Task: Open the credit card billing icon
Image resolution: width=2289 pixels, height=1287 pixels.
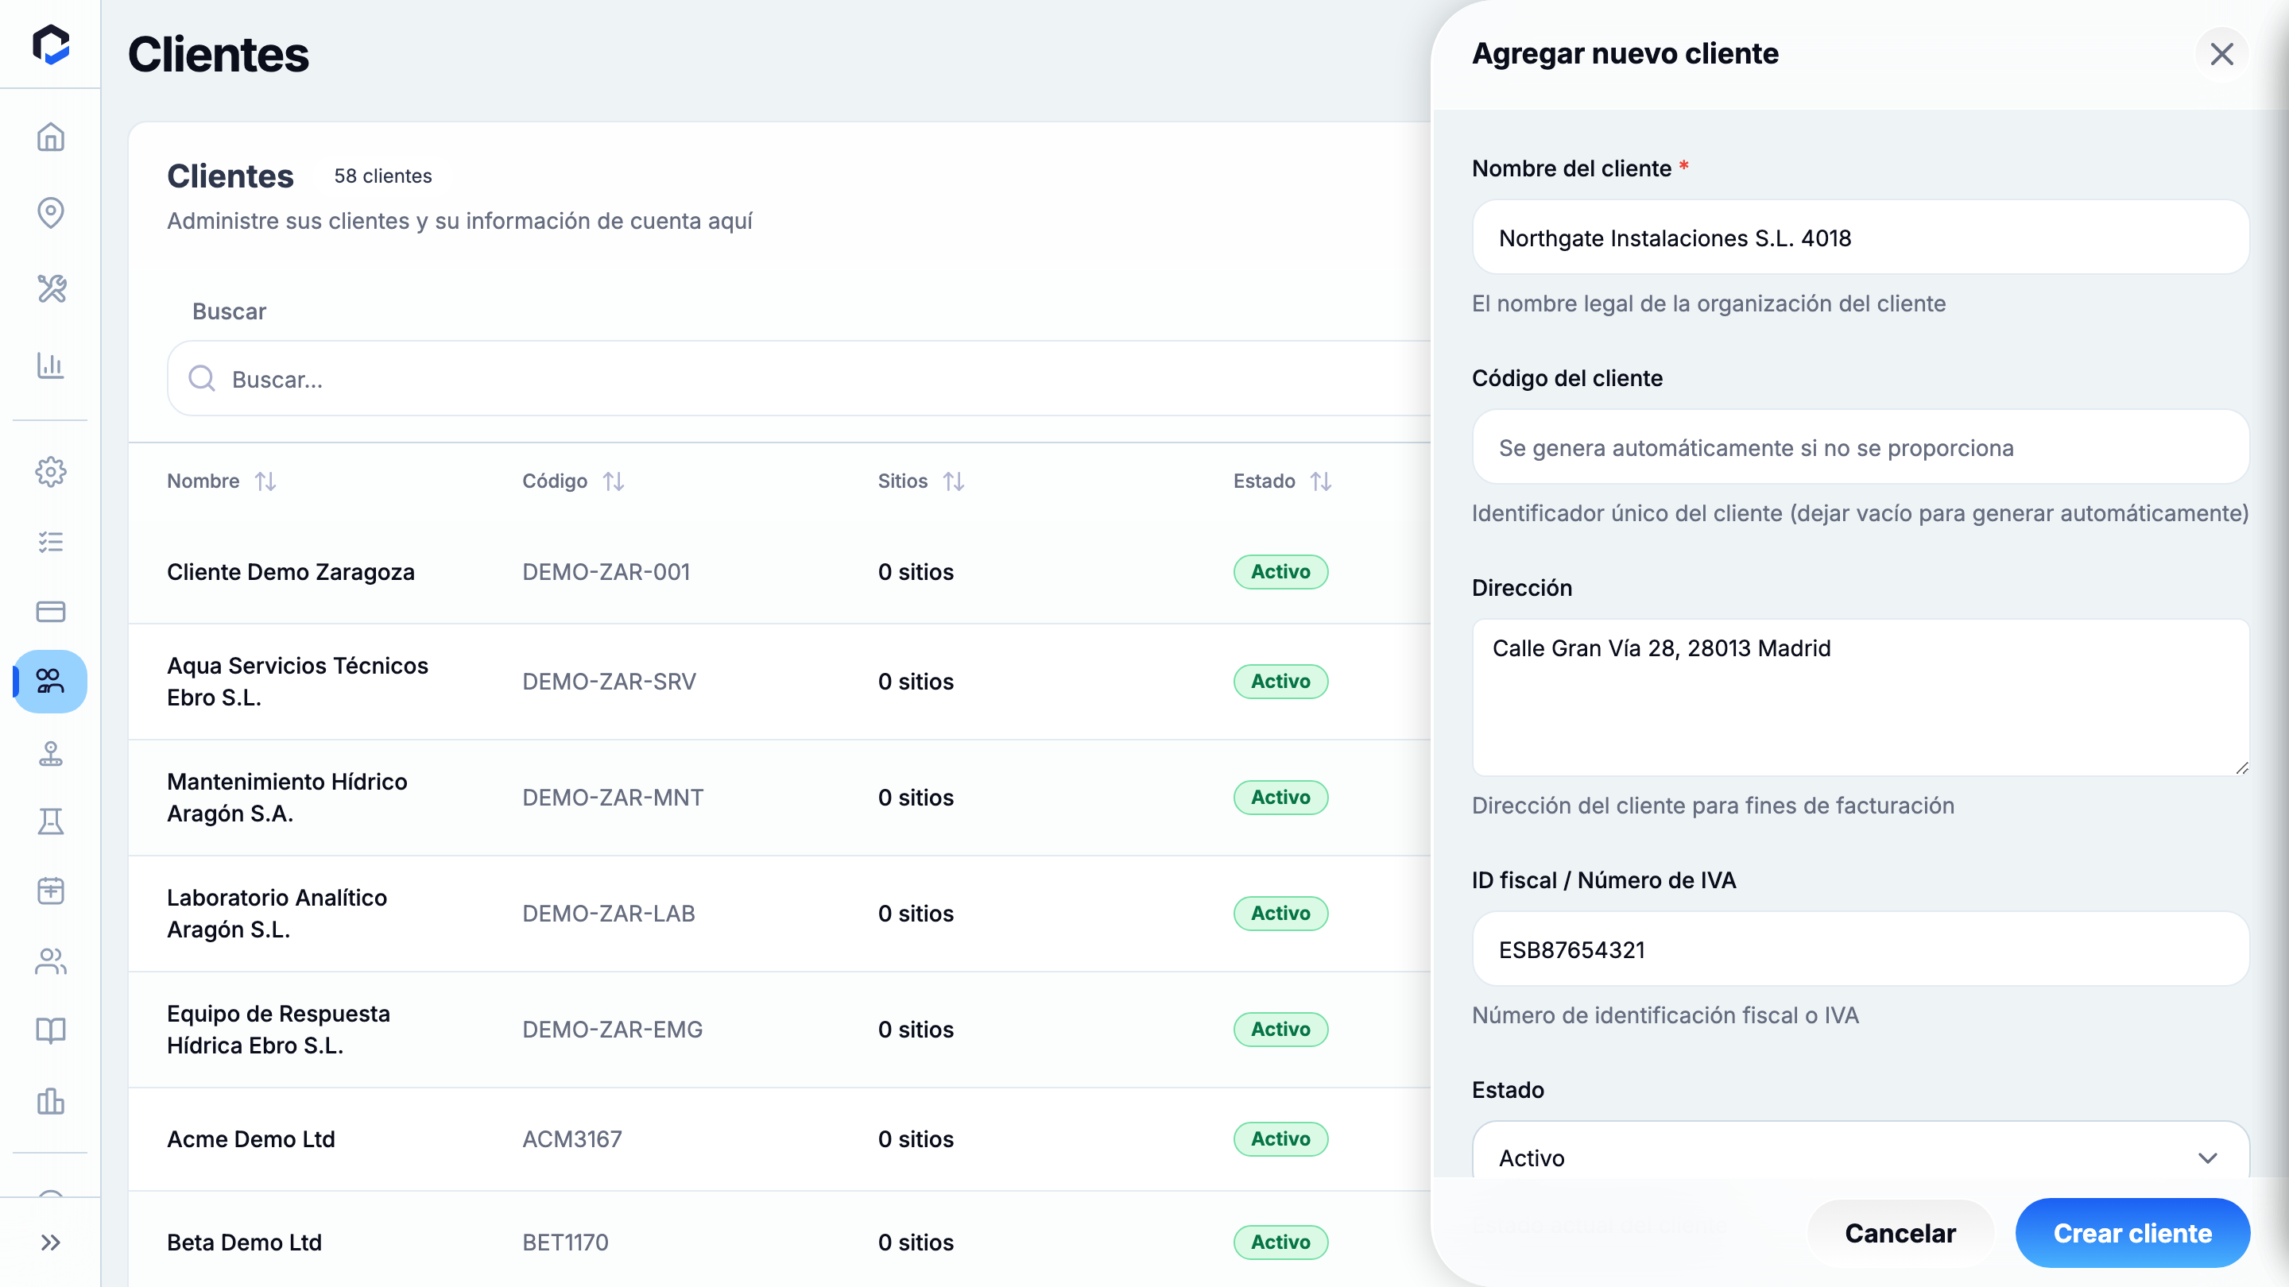Action: 51,611
